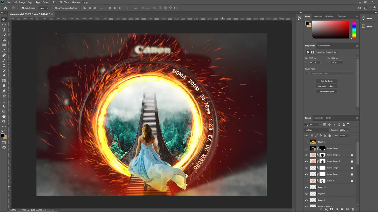Select the Zoom tool

(4, 121)
